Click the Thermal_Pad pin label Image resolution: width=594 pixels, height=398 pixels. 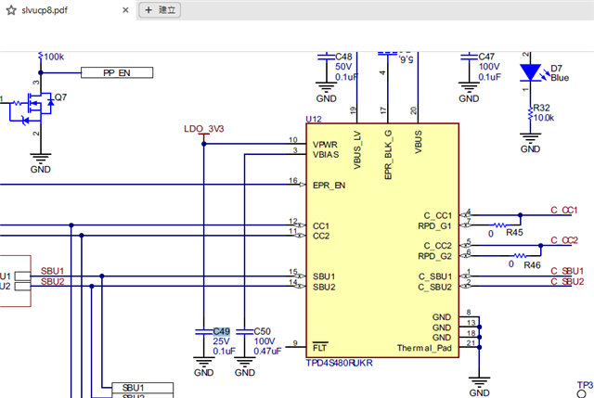(424, 348)
